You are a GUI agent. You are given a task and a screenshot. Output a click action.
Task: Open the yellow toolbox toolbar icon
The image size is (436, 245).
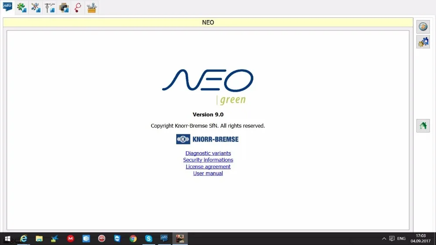click(x=92, y=7)
